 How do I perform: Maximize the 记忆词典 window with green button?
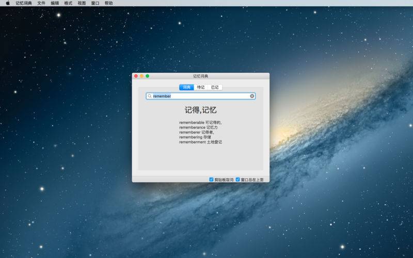click(148, 76)
